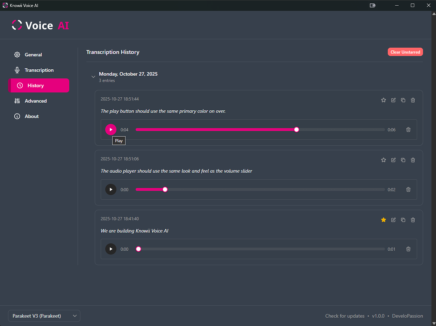Image resolution: width=436 pixels, height=326 pixels.
Task: Edit the 18:51:06 entry text
Action: 393,160
